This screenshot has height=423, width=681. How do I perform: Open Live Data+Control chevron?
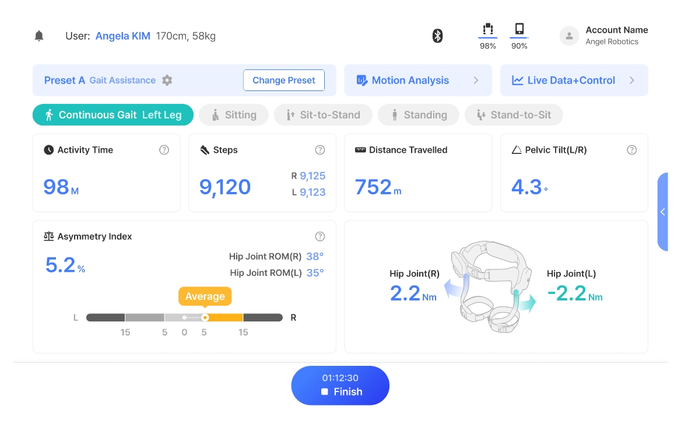pos(631,81)
